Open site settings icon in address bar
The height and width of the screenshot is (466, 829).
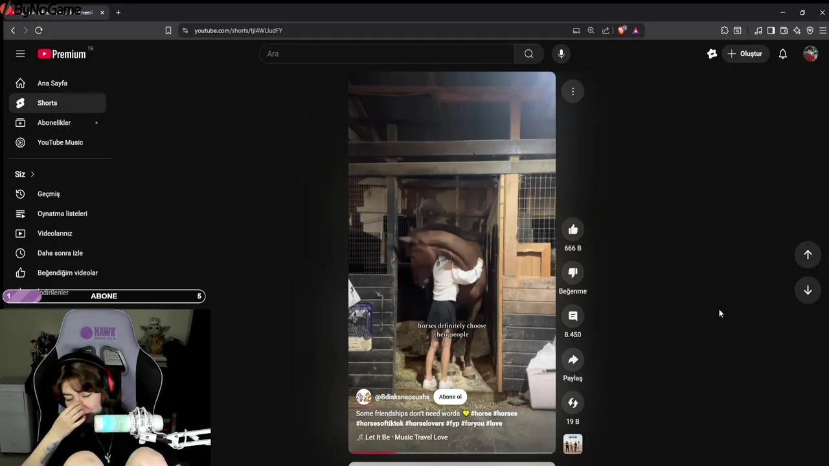coord(185,30)
